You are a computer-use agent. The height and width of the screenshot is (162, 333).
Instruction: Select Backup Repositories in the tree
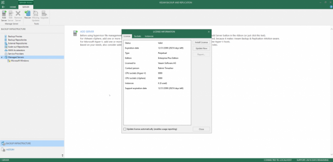(x=17, y=40)
